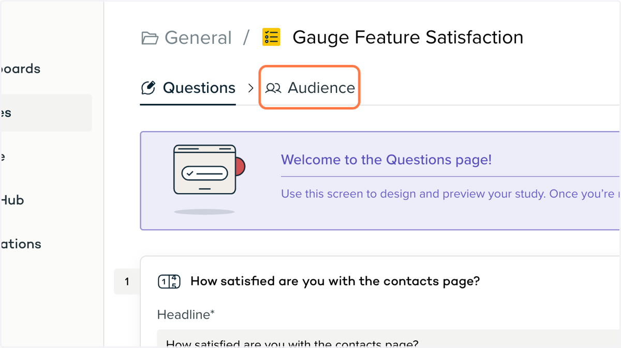
Task: Click the contacts page question title
Action: pyautogui.click(x=335, y=281)
